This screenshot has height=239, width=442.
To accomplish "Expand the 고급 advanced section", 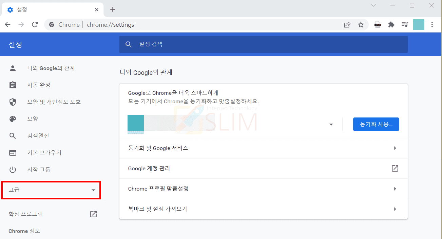I will 51,190.
